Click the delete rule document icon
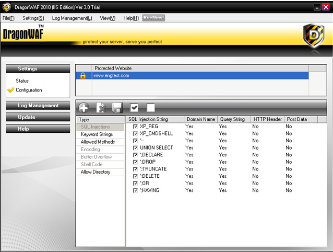 [x=101, y=107]
